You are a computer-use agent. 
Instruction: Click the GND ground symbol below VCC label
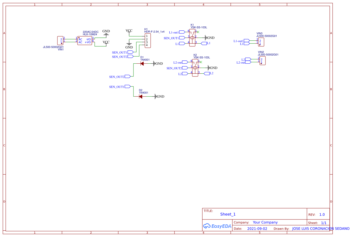tap(129, 44)
